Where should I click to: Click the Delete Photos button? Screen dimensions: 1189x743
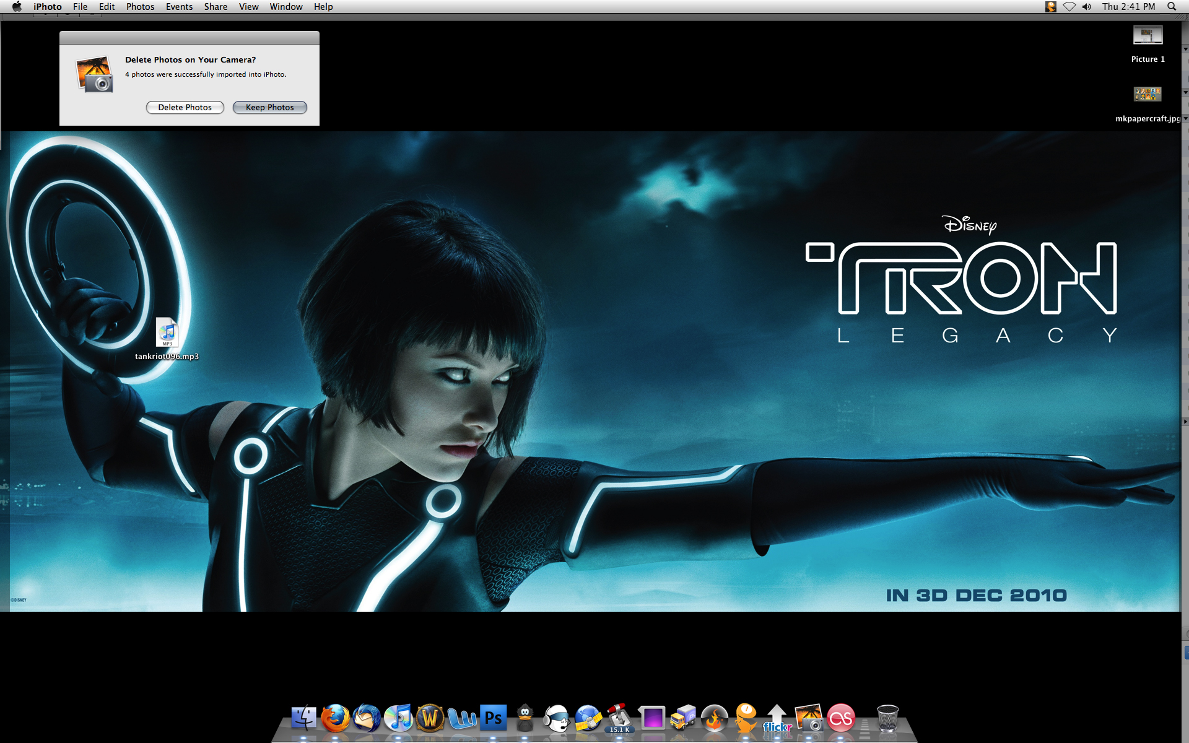(x=185, y=107)
